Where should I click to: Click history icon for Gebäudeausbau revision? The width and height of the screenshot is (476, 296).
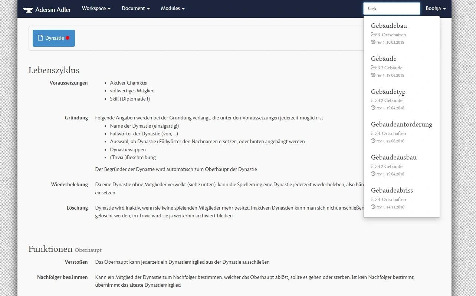(373, 174)
